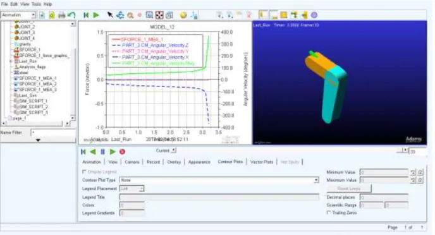Click the red stop/record circle button
This screenshot has height=235, width=435.
pos(122,152)
